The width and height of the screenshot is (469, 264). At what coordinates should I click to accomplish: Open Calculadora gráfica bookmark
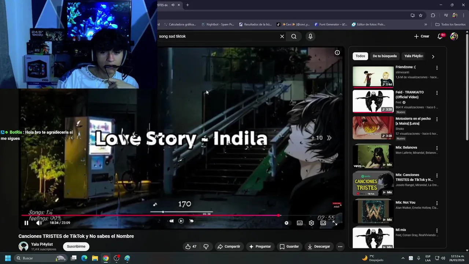tap(180, 25)
